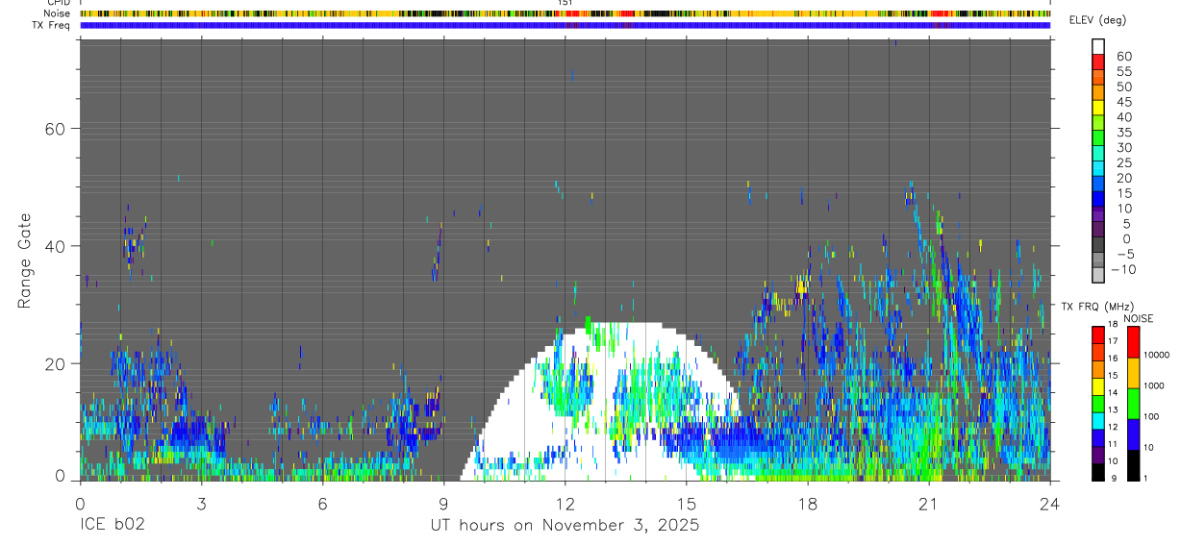
Task: Click the 21 hour tick label on the time axis
Action: coord(928,503)
